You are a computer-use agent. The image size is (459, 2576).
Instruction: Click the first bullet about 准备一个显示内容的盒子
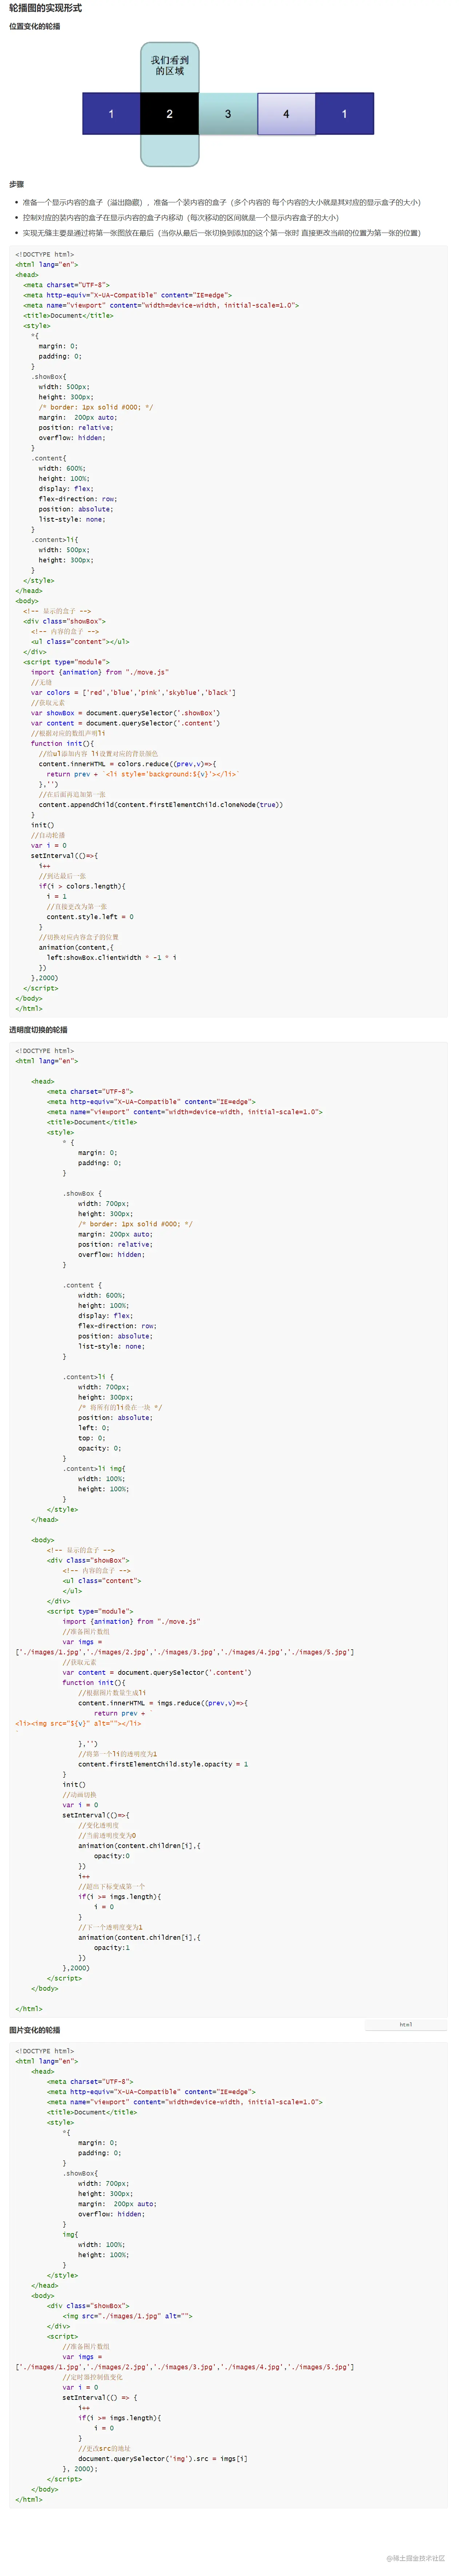click(221, 202)
